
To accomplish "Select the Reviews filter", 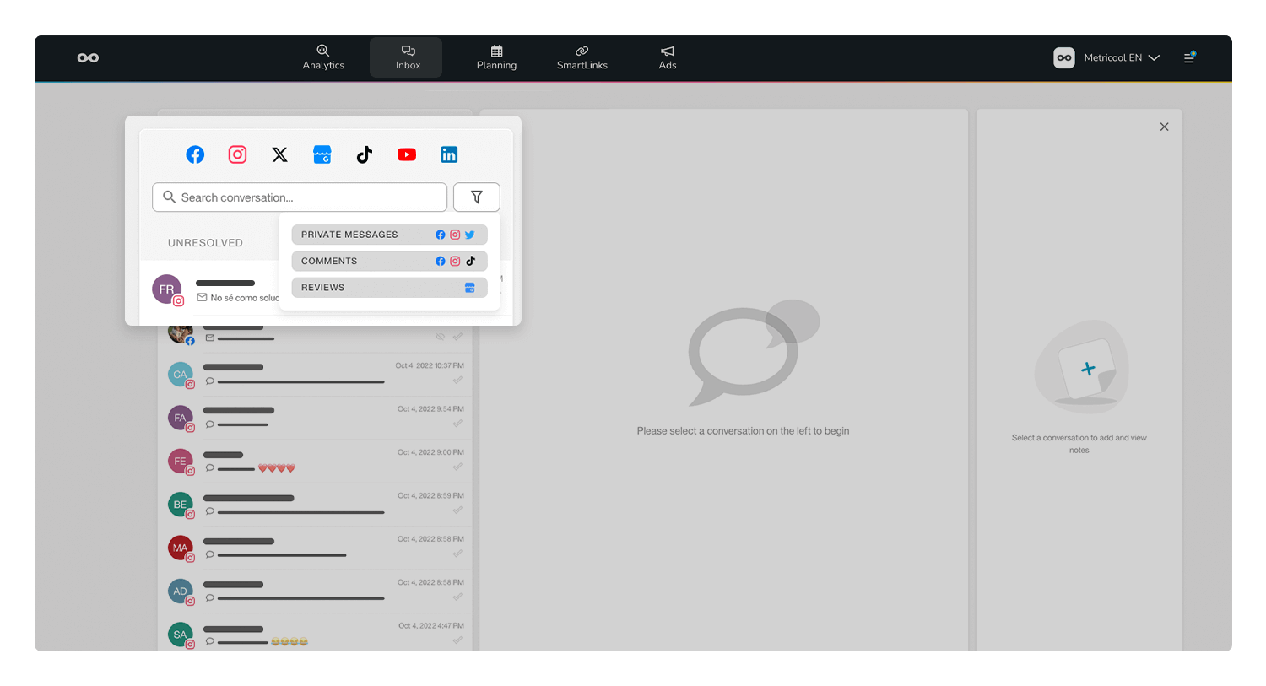I will (x=389, y=288).
